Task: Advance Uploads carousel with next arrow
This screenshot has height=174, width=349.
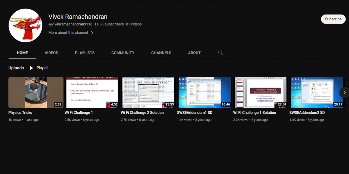Action: point(344,93)
